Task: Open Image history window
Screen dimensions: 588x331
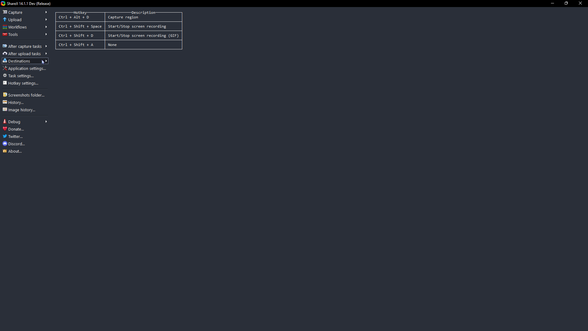Action: coord(21,109)
